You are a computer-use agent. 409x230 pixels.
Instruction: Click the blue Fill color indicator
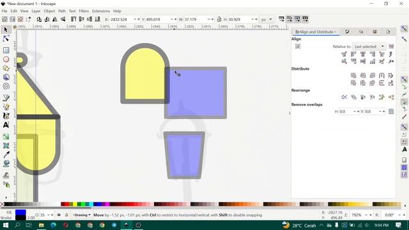pyautogui.click(x=20, y=213)
